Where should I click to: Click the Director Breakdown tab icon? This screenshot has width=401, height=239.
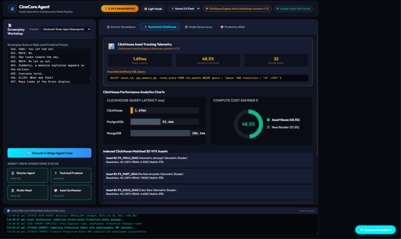(x=108, y=27)
